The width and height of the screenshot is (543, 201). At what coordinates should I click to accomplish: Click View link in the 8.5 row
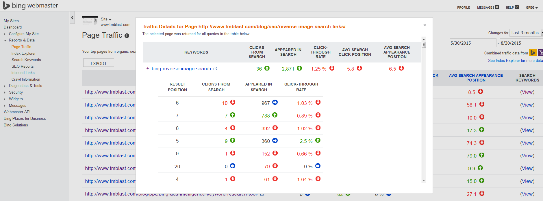pyautogui.click(x=527, y=92)
